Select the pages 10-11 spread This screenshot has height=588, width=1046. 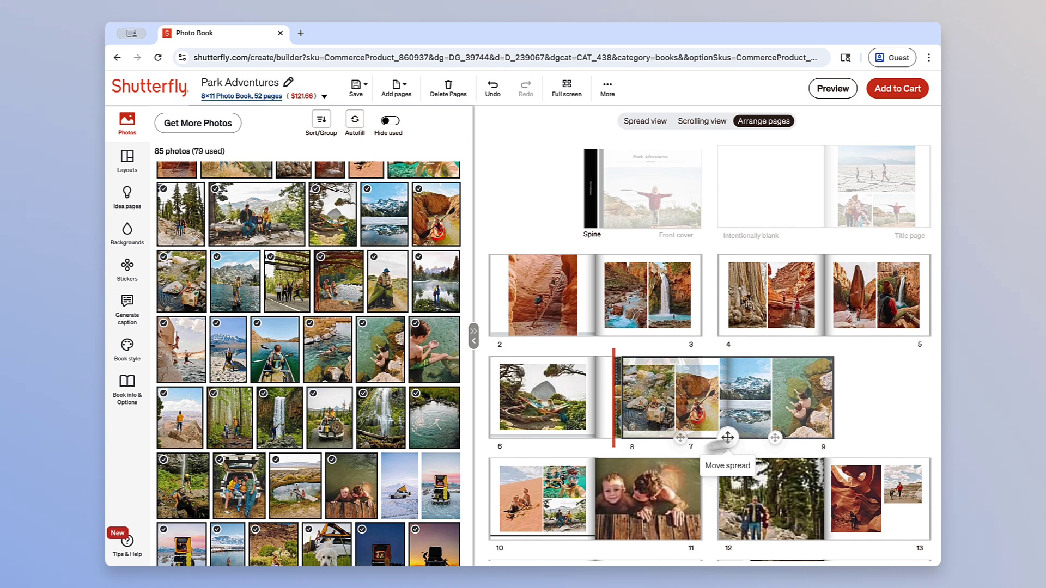595,499
